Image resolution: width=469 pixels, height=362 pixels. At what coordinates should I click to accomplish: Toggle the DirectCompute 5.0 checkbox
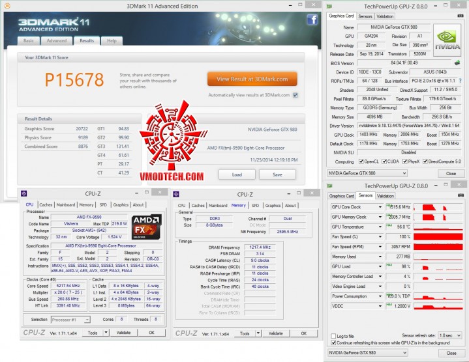pyautogui.click(x=425, y=161)
